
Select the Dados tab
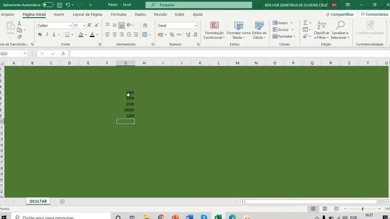tap(140, 15)
